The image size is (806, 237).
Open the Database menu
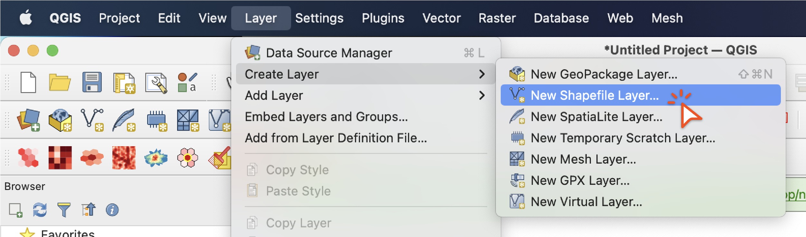[561, 18]
